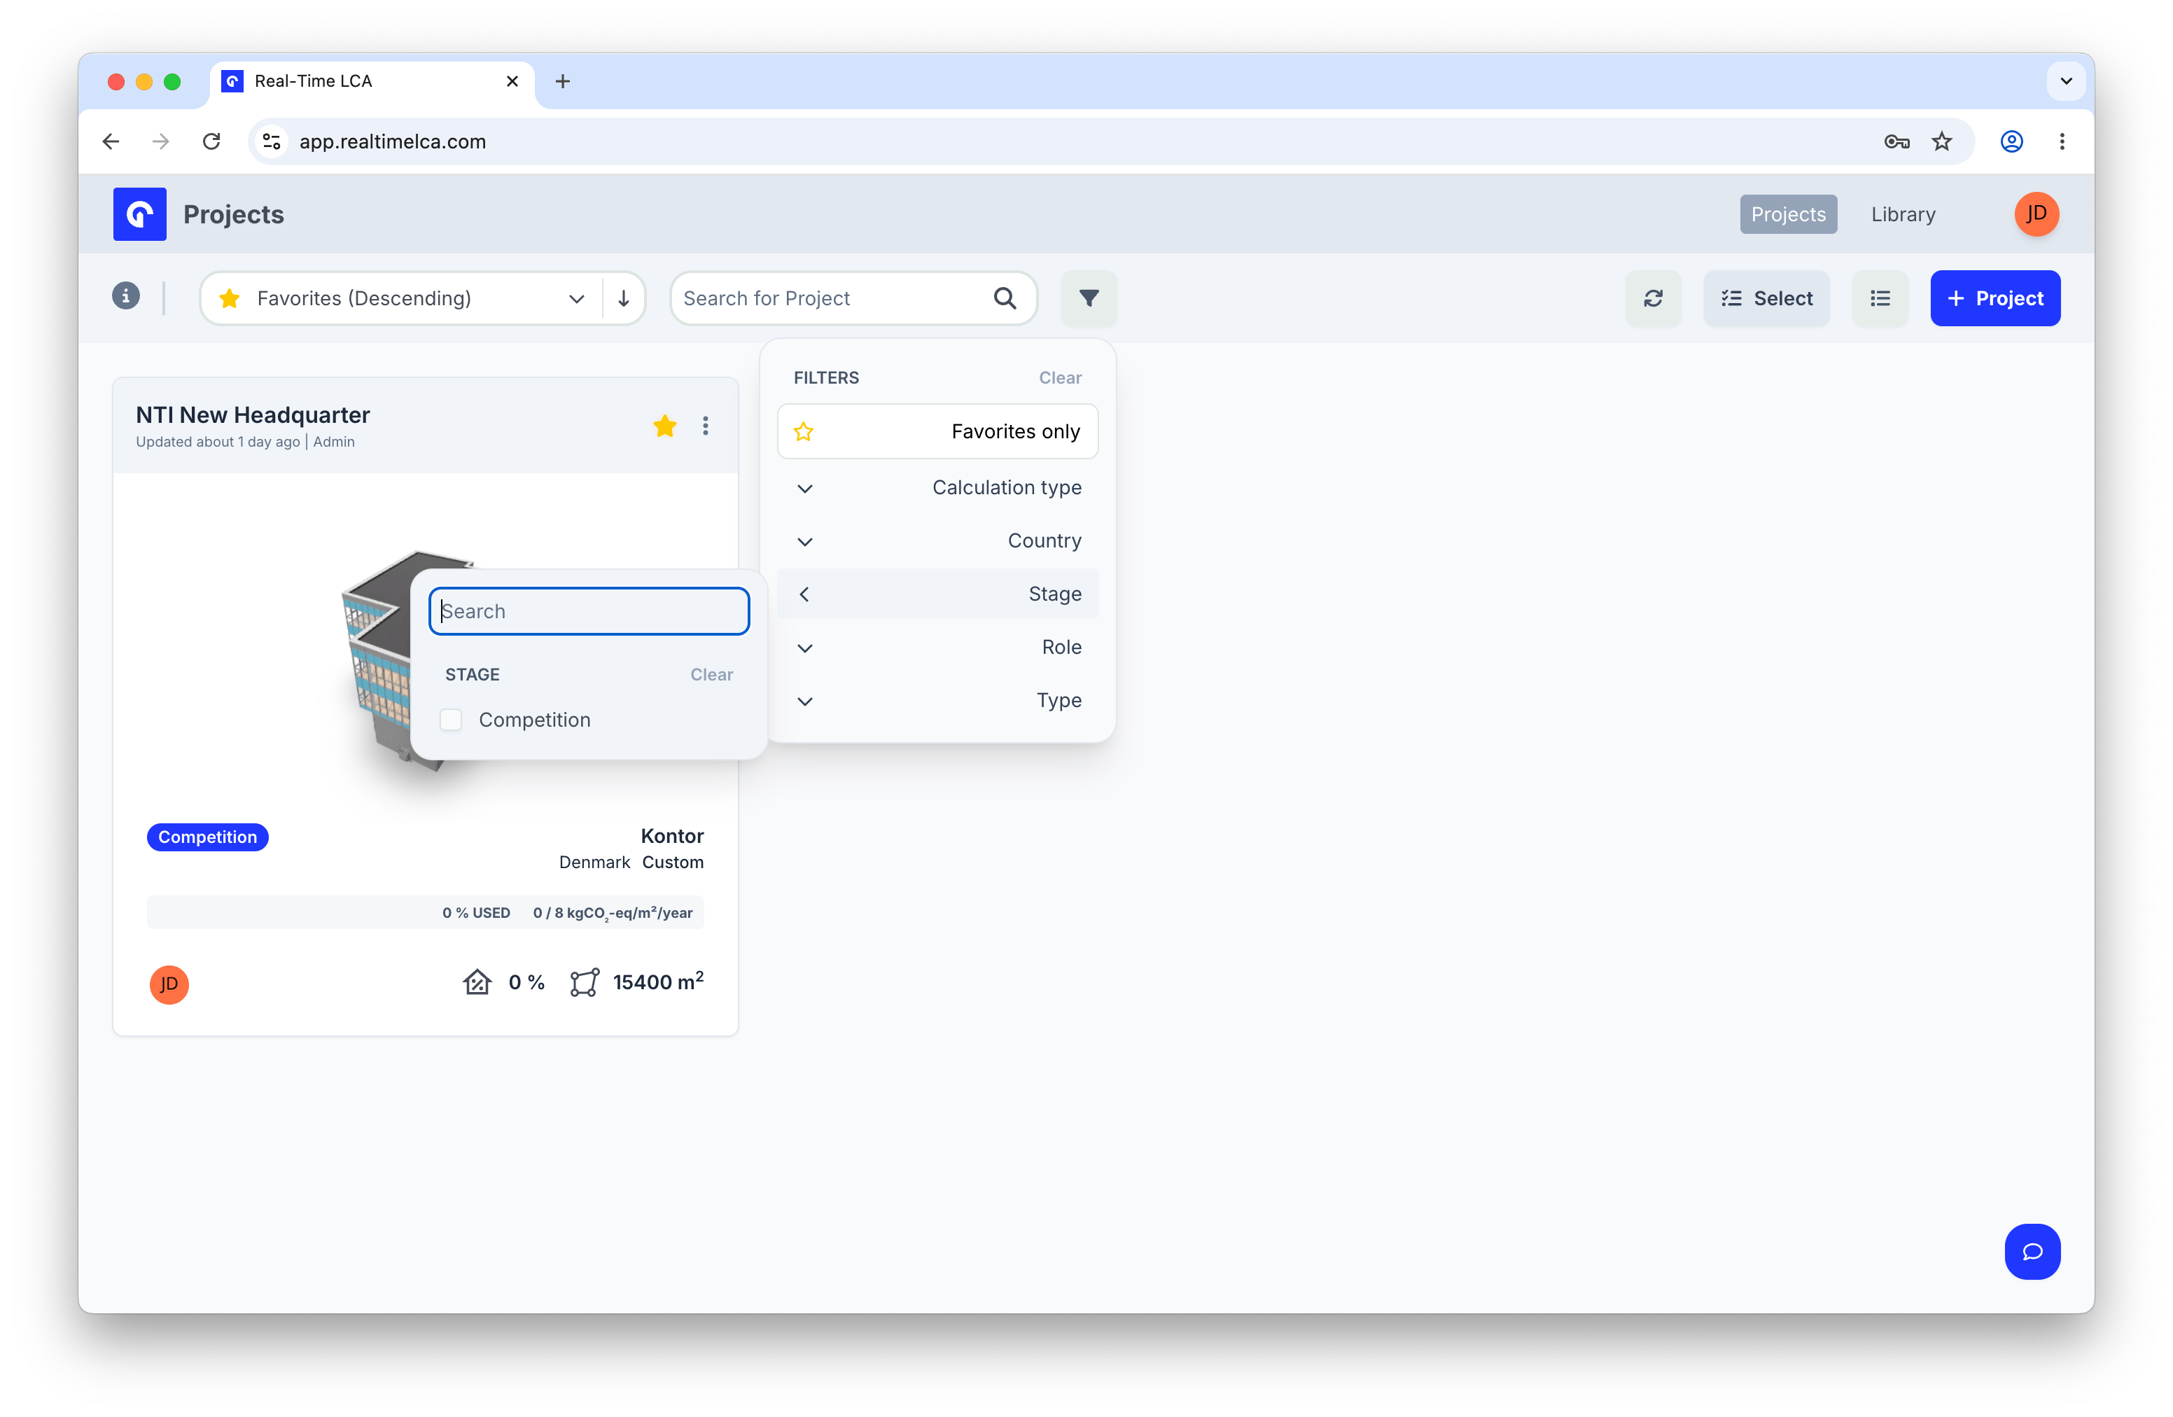
Task: Click the Real-Time LCA logo icon
Action: coord(140,214)
